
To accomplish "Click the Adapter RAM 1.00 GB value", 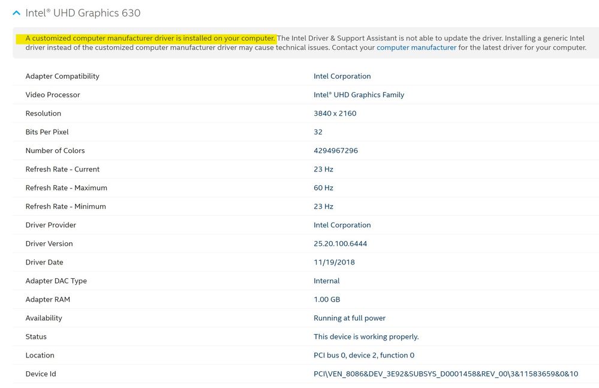I will [327, 299].
